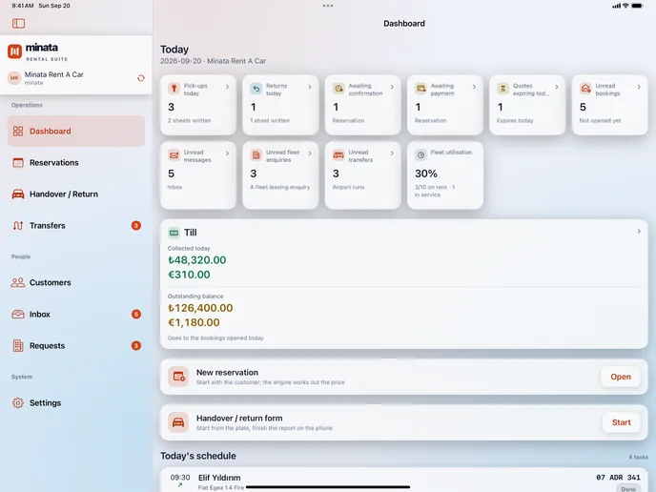656x492 pixels.
Task: Click the Pick-ups today key icon
Action: (174, 89)
